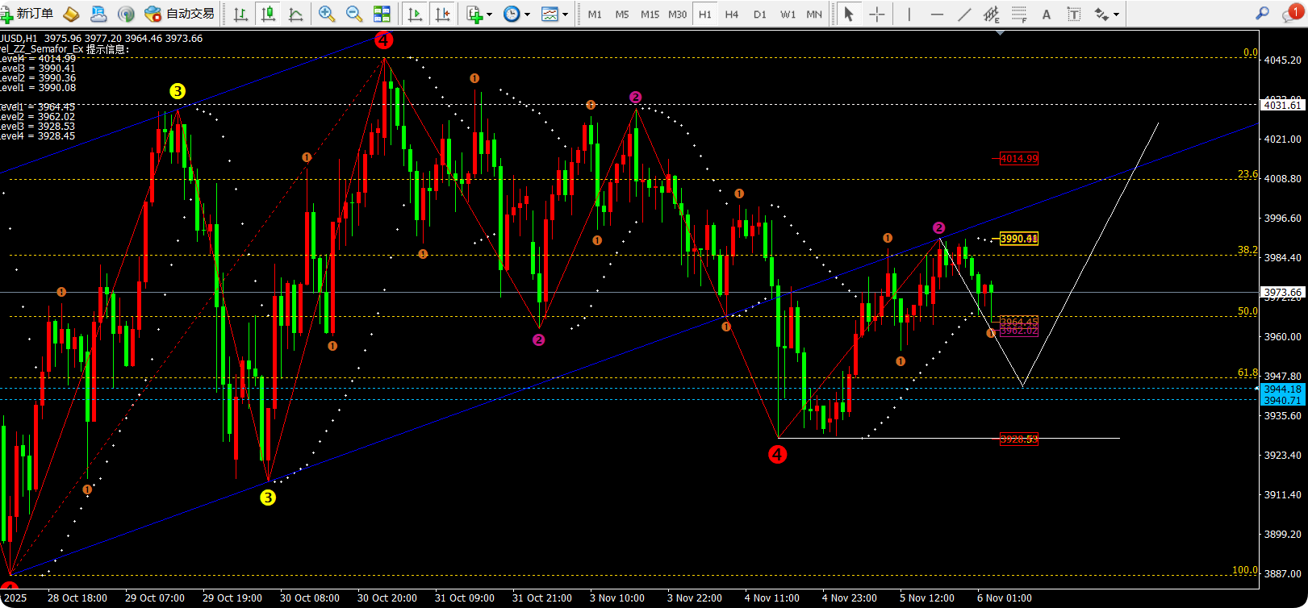Enable chart shift icon

click(442, 14)
